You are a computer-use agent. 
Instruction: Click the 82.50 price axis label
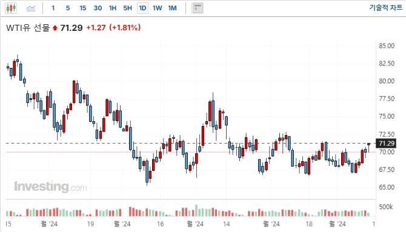click(x=387, y=64)
